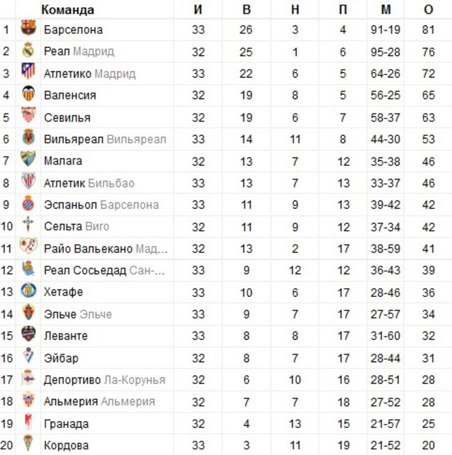Open the Sevilla club crest
Viewport: 452px width, 455px height.
pos(28,115)
